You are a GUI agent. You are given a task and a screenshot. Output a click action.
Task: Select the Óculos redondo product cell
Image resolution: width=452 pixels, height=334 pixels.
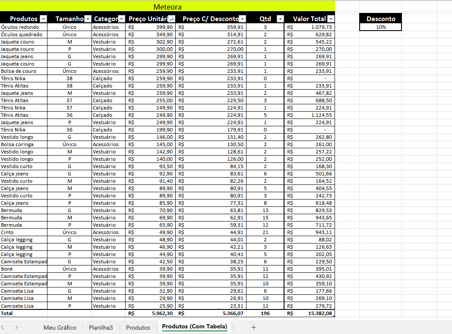coord(24,27)
